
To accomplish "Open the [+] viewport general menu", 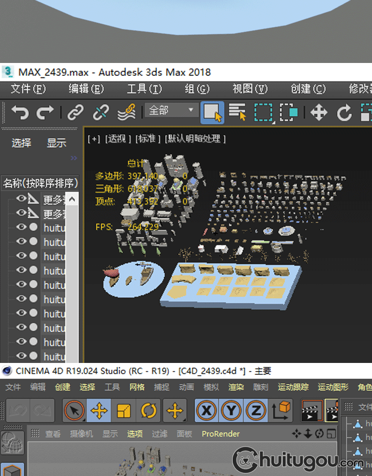I will (x=94, y=139).
